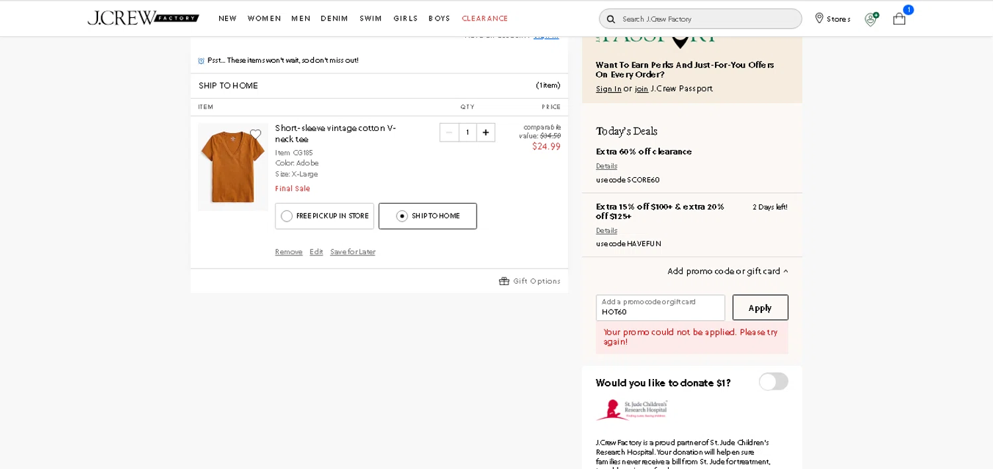Click the J.Crew Factory logo
Screen dimensions: 993x469
coord(143,18)
